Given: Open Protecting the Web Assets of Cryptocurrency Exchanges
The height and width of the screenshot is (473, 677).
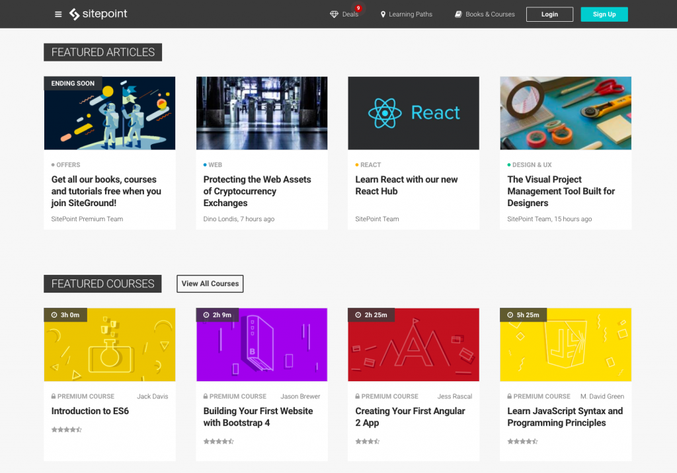Looking at the screenshot, I should point(257,191).
